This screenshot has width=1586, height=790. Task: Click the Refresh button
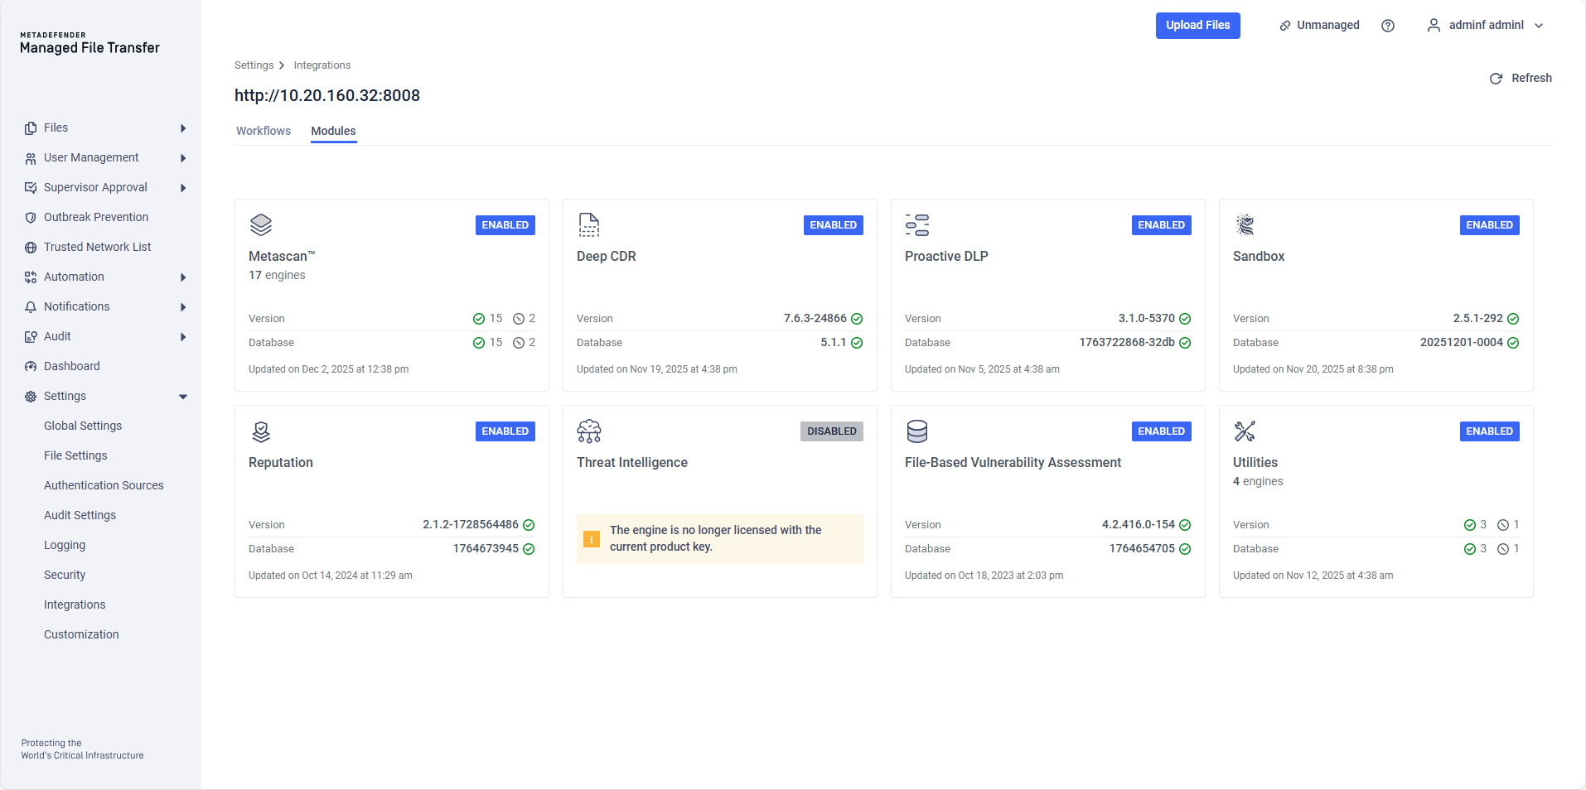[x=1521, y=78]
